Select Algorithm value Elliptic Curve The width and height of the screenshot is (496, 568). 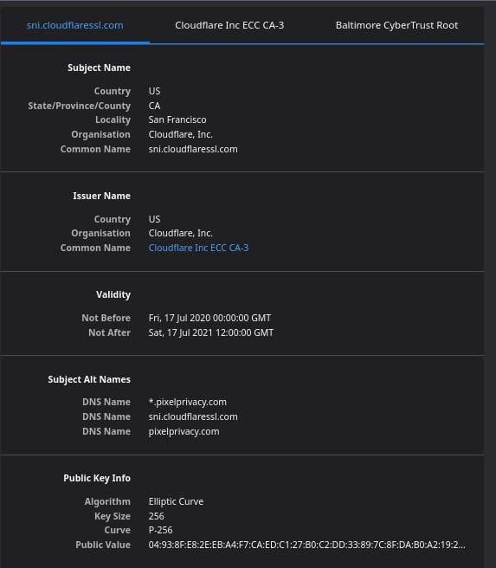[x=176, y=501]
